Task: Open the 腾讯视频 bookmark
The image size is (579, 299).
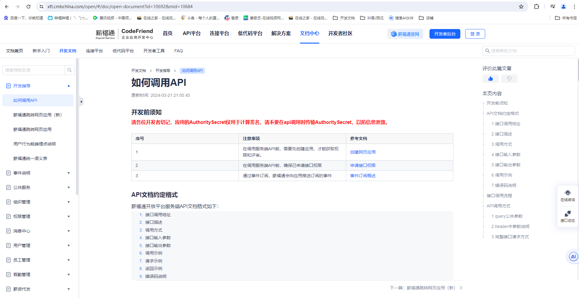Action: pyautogui.click(x=112, y=18)
